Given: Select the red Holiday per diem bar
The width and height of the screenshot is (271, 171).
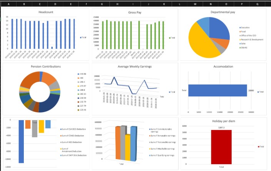Looking at the screenshot, I should (221, 147).
